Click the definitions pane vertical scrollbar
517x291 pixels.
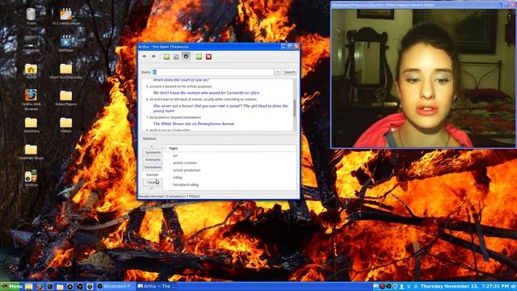294,105
